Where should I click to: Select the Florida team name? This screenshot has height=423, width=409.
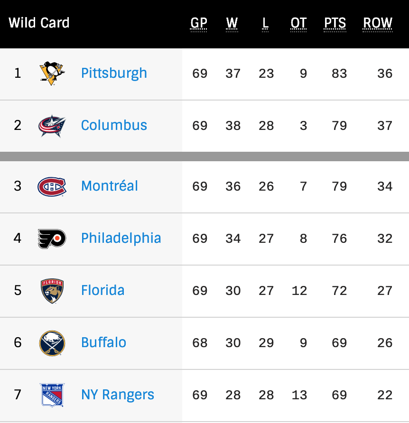click(x=102, y=290)
